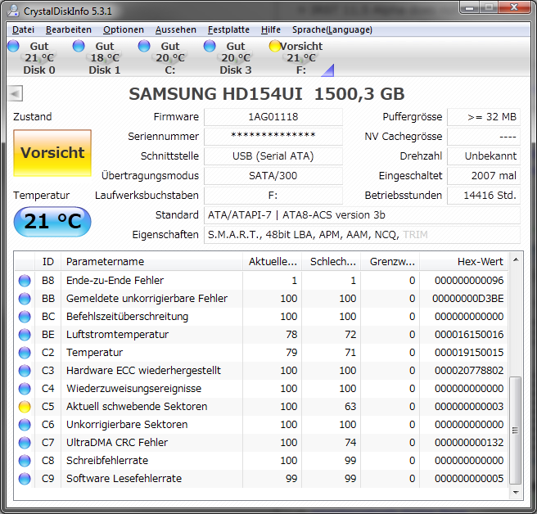
Task: Click the Übertragungsmodus SATA/300 field
Action: pyautogui.click(x=273, y=176)
